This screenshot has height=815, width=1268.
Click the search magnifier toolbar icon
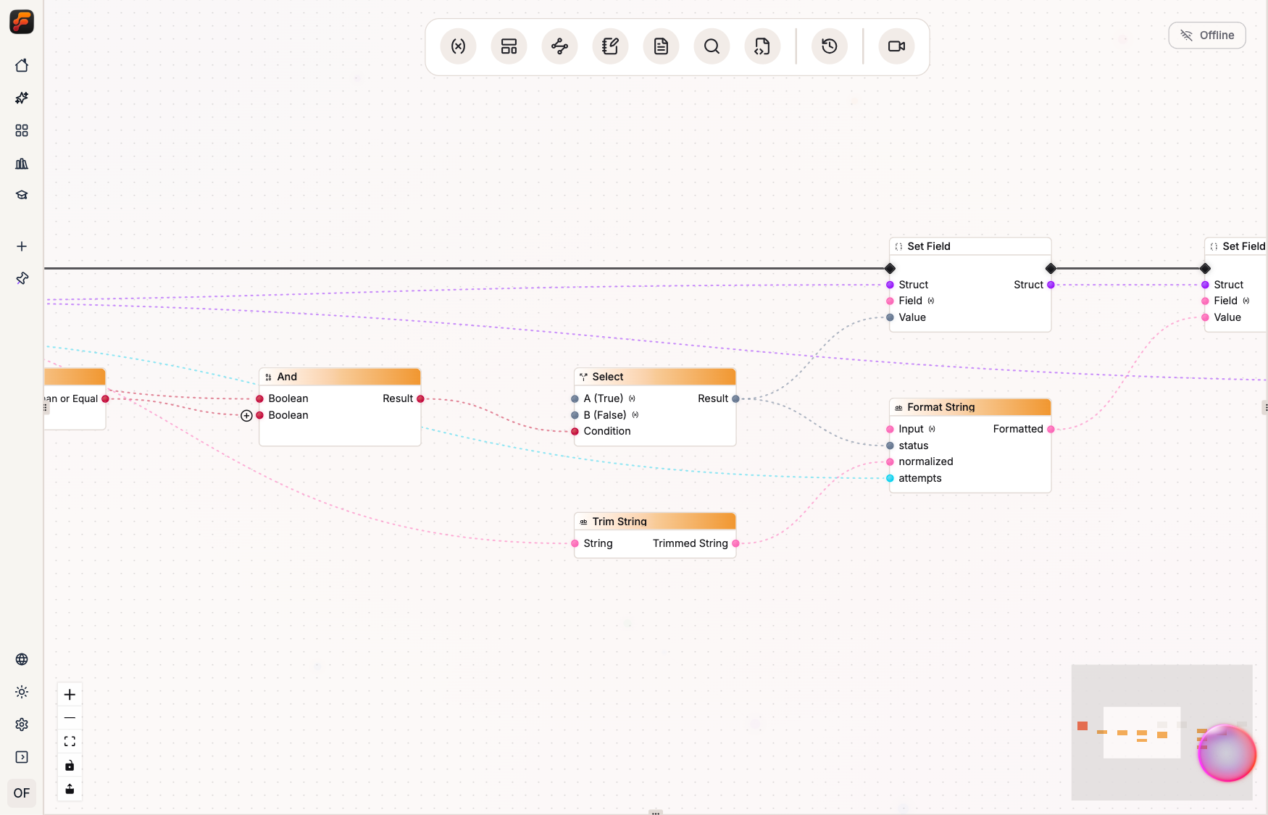coord(712,46)
